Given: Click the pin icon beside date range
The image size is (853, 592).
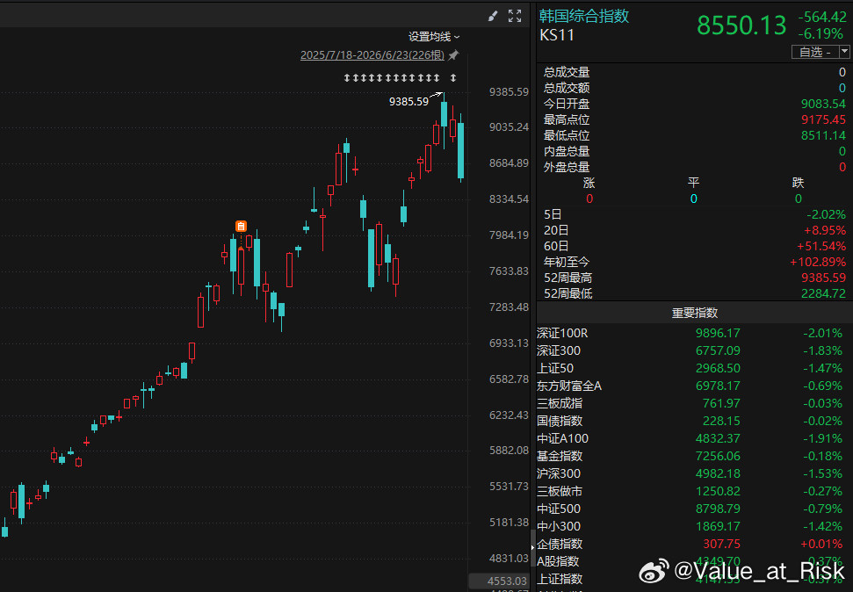Looking at the screenshot, I should click(x=453, y=55).
